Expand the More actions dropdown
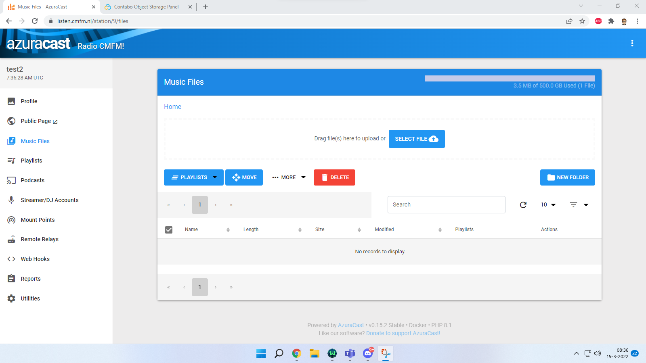This screenshot has height=363, width=646. pos(289,177)
